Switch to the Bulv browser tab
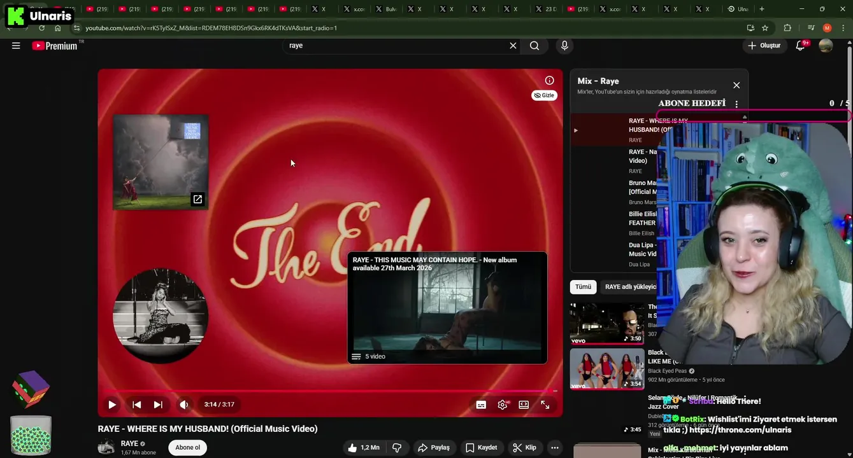 pyautogui.click(x=385, y=9)
